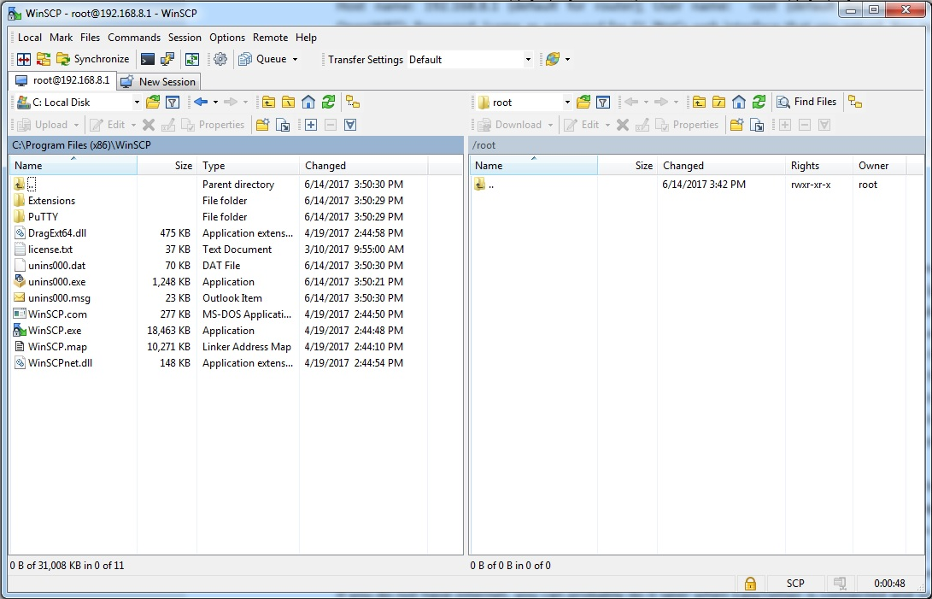Select the WinSCP.exe file in local panel
The width and height of the screenshot is (932, 599).
55,331
